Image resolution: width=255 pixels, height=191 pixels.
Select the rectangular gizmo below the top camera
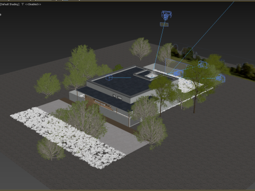tap(164, 24)
